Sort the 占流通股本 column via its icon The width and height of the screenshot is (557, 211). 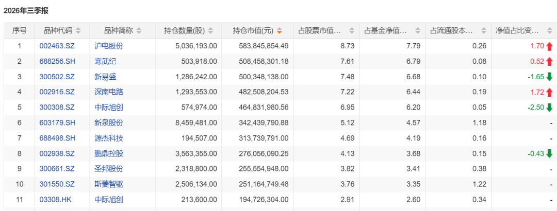pos(483,31)
